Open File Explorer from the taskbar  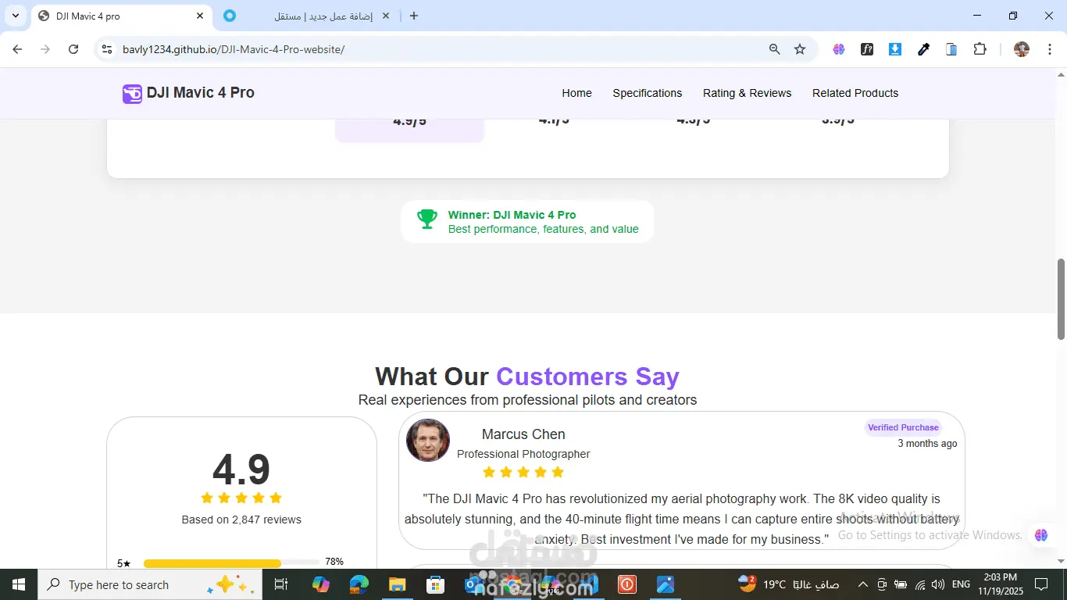(397, 584)
